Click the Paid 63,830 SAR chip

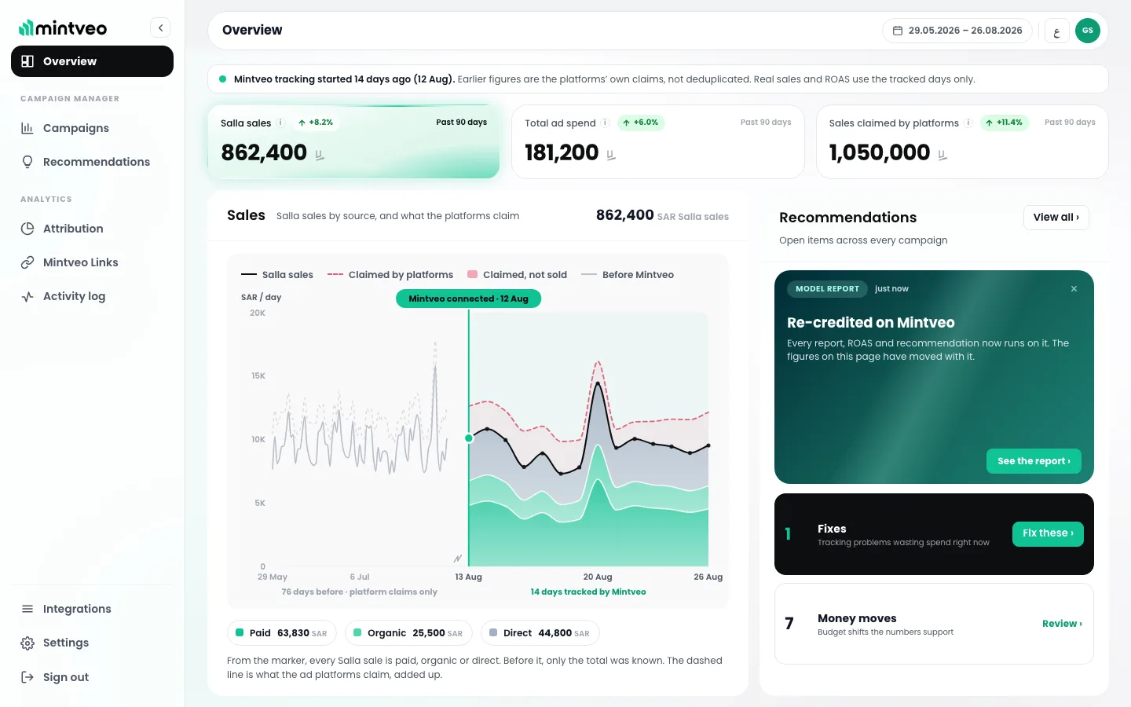[282, 633]
